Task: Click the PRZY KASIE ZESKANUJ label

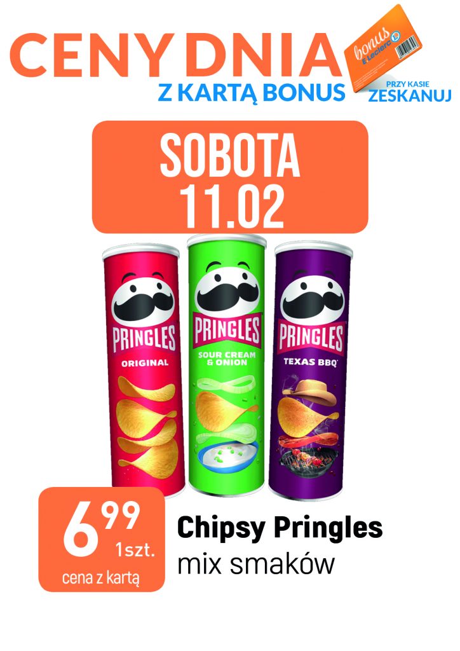Action: click(x=409, y=92)
